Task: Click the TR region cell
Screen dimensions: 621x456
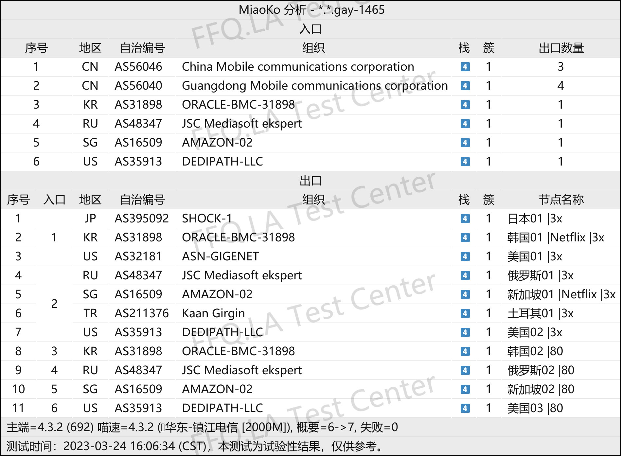Action: (90, 313)
